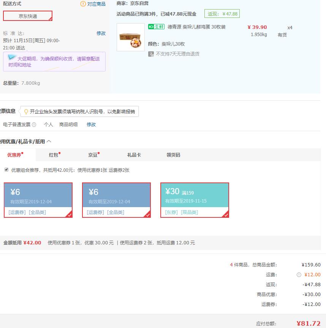Click the info icon beside 运费 ¥12.00
Screen dimensions: 326x328
click(299, 275)
